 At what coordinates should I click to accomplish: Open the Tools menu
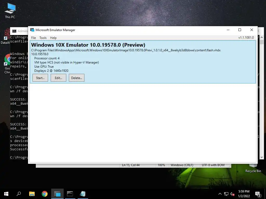tap(43, 38)
